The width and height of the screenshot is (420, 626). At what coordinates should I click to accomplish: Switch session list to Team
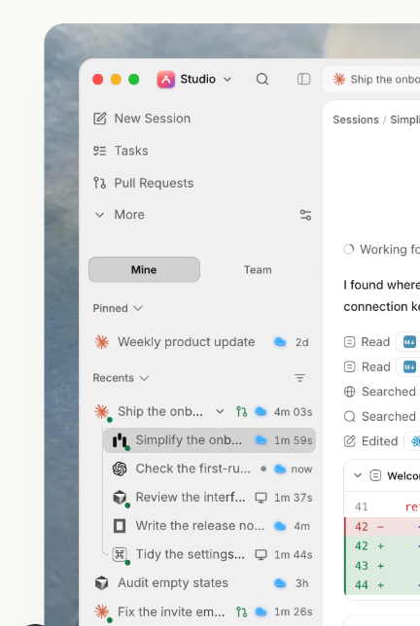(x=258, y=269)
